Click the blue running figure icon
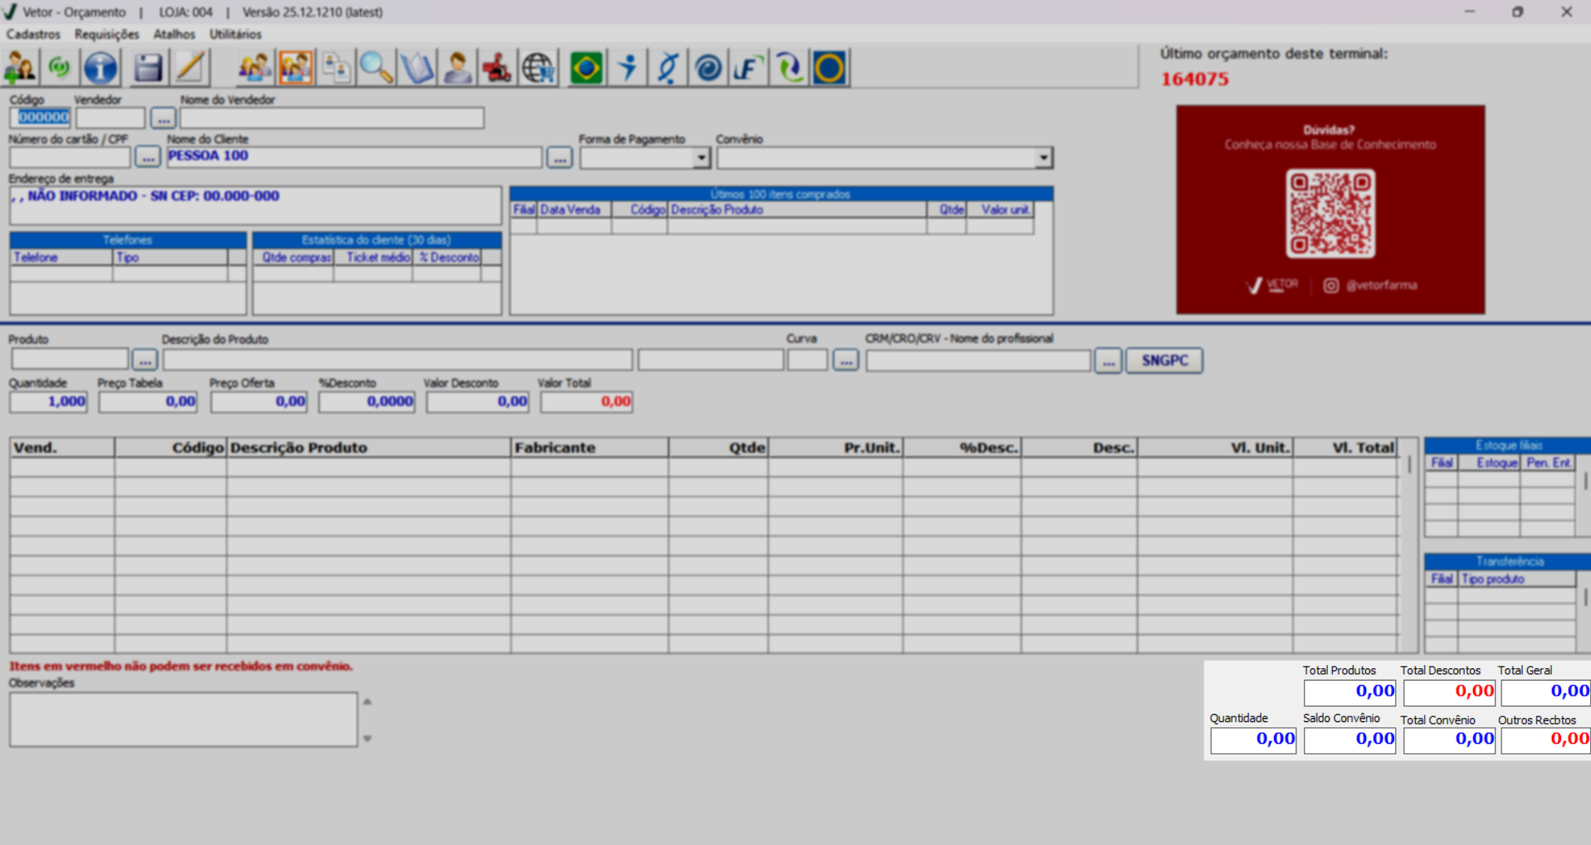The image size is (1591, 845). coord(627,67)
